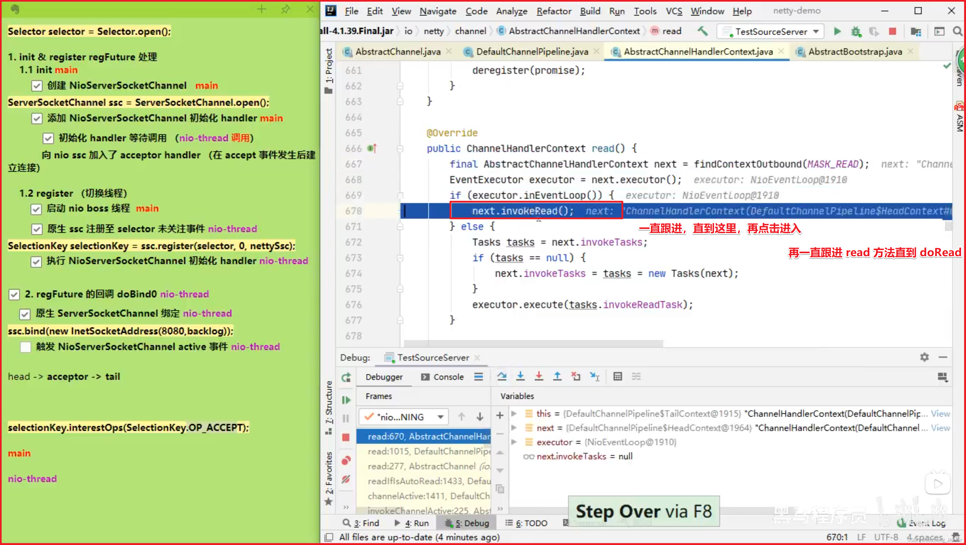Screen dimensions: 966x545
Task: Switch to the DefaultChannelPipeline.java tab
Action: (x=532, y=52)
